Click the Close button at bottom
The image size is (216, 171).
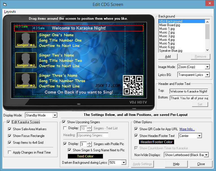[x=201, y=164]
